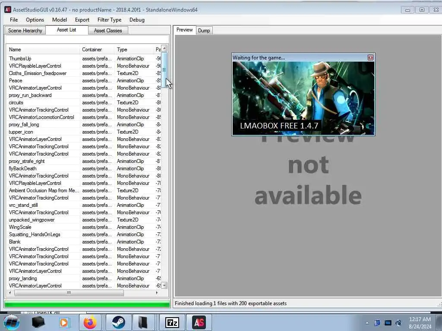Image resolution: width=442 pixels, height=331 pixels.
Task: Focus the asset search field above the list
Action: pos(87,39)
